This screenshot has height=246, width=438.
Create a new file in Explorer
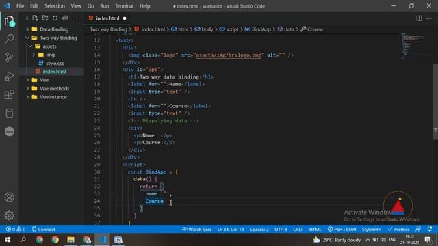point(35,18)
